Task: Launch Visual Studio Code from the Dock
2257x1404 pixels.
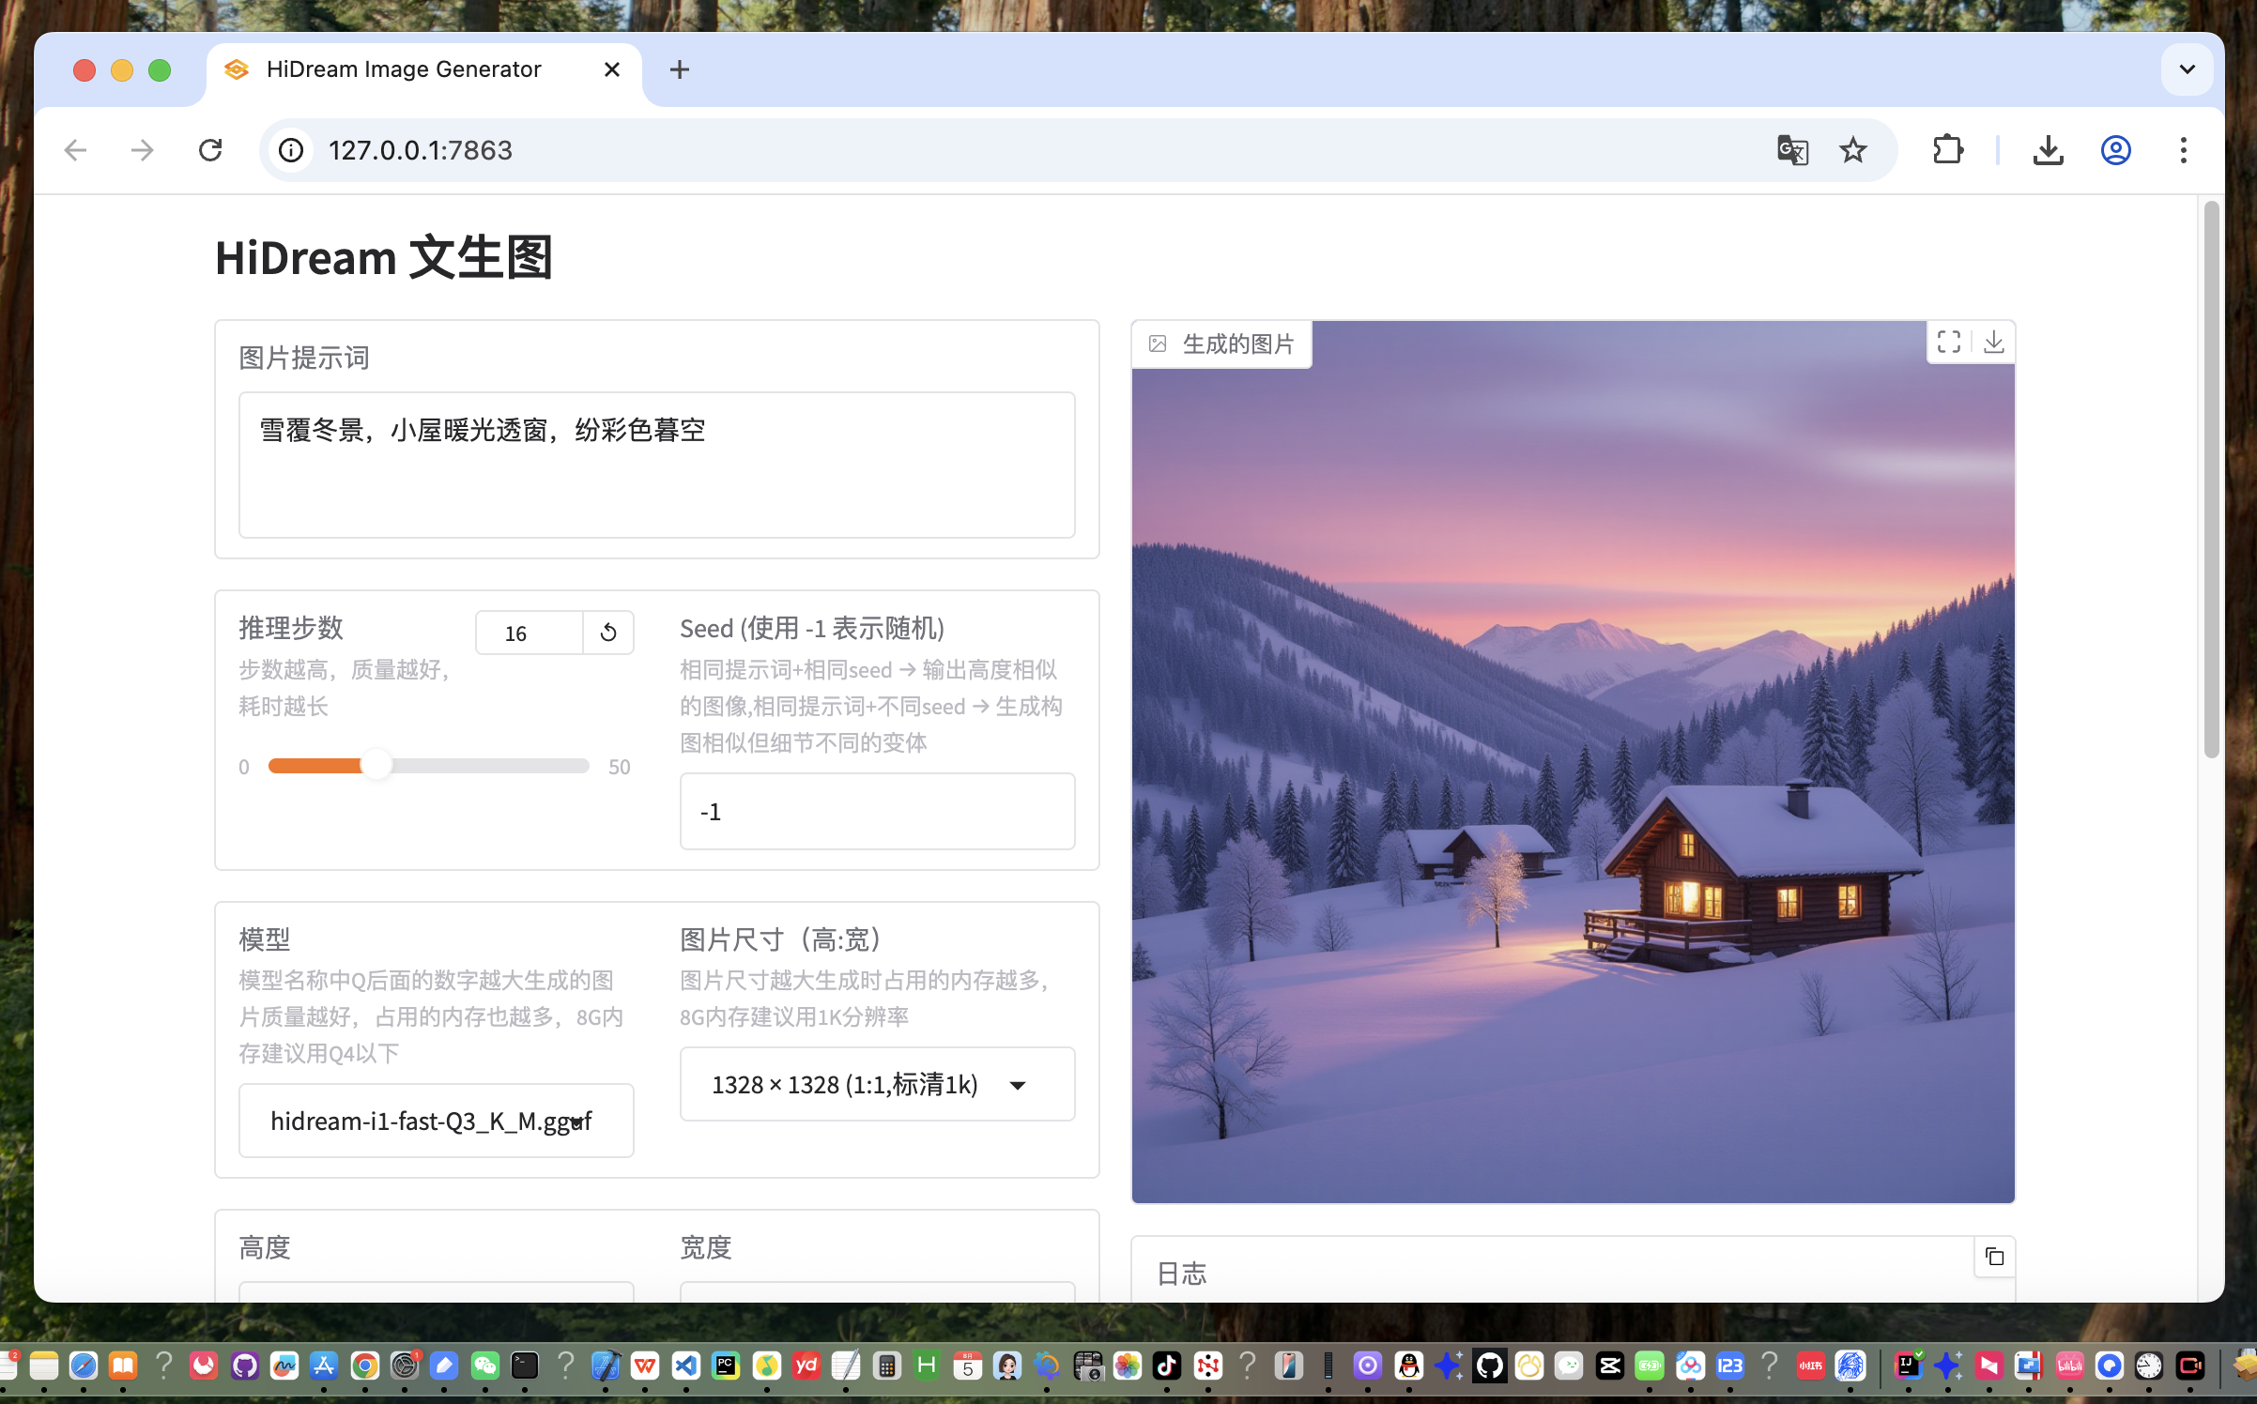Action: click(686, 1366)
